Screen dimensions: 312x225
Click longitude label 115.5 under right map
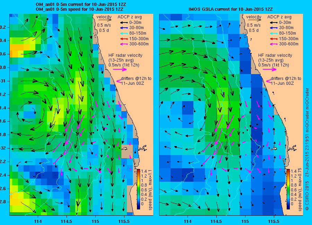[x=274, y=221]
